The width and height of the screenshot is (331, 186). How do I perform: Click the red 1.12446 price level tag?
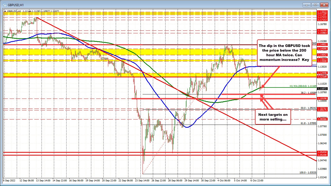(322, 73)
